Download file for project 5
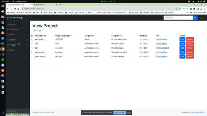207x116 pixels. click(x=161, y=52)
